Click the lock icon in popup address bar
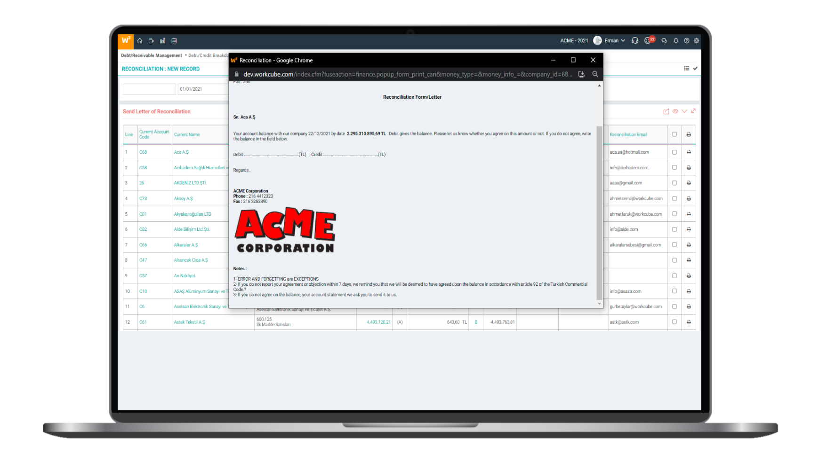Image resolution: width=819 pixels, height=470 pixels. pos(237,74)
